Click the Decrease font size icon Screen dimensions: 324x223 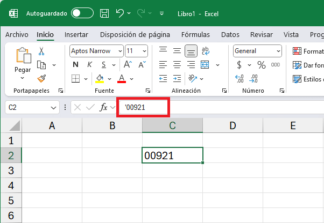click(142, 64)
